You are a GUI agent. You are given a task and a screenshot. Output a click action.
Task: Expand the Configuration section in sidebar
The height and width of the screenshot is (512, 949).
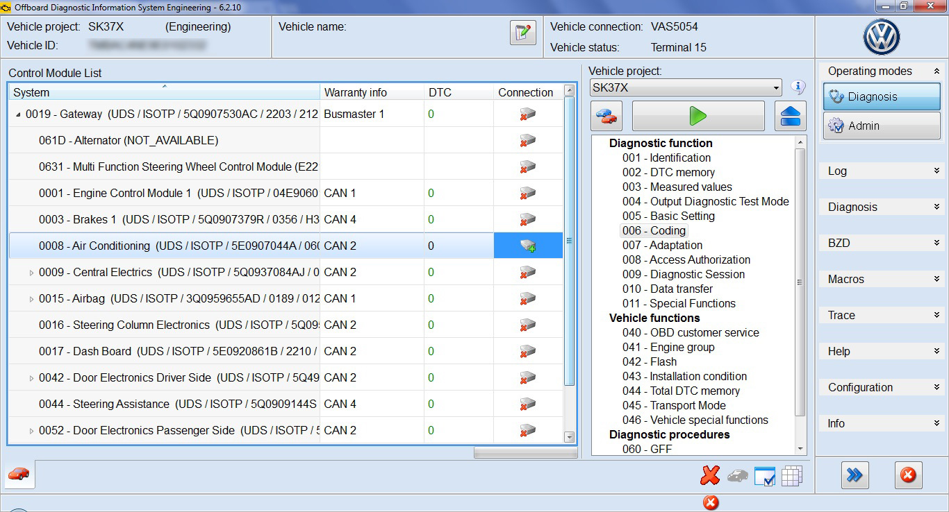tap(882, 387)
